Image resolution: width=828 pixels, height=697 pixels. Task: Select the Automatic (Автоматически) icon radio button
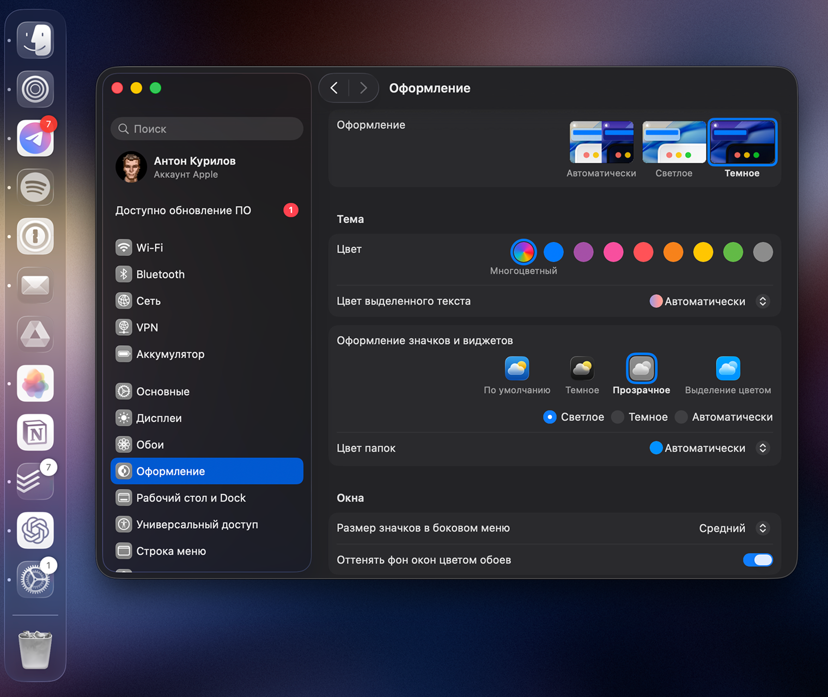tap(681, 417)
